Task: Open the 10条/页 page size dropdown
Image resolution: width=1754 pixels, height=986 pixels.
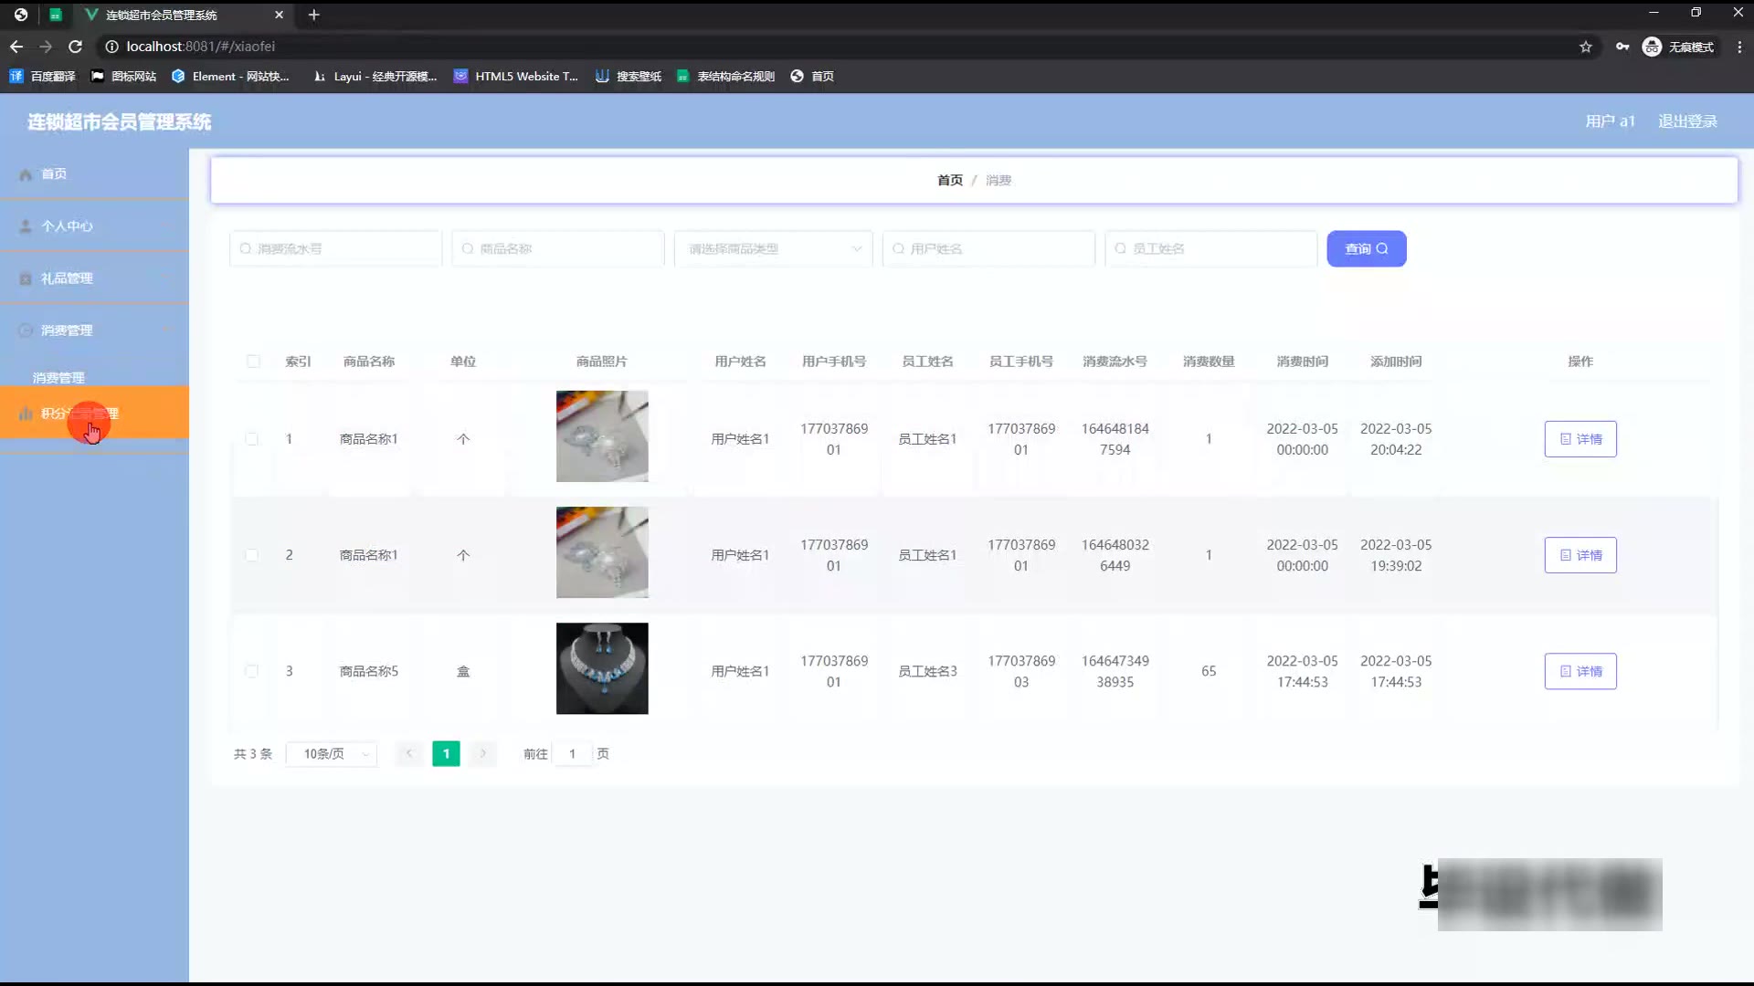Action: click(x=332, y=754)
